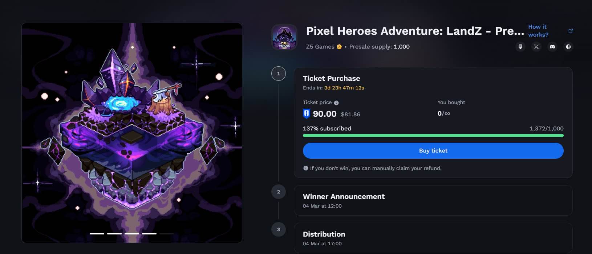Screen dimensions: 592x254
Task: Click the Z5 Games verified badge
Action: (x=339, y=47)
